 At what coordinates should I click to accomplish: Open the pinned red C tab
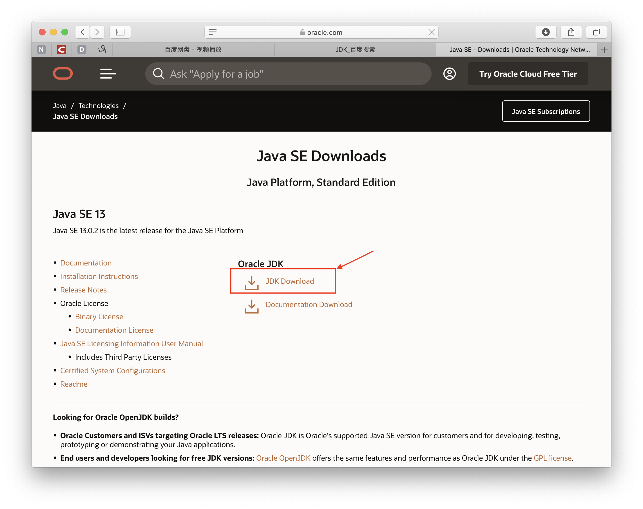pyautogui.click(x=61, y=49)
